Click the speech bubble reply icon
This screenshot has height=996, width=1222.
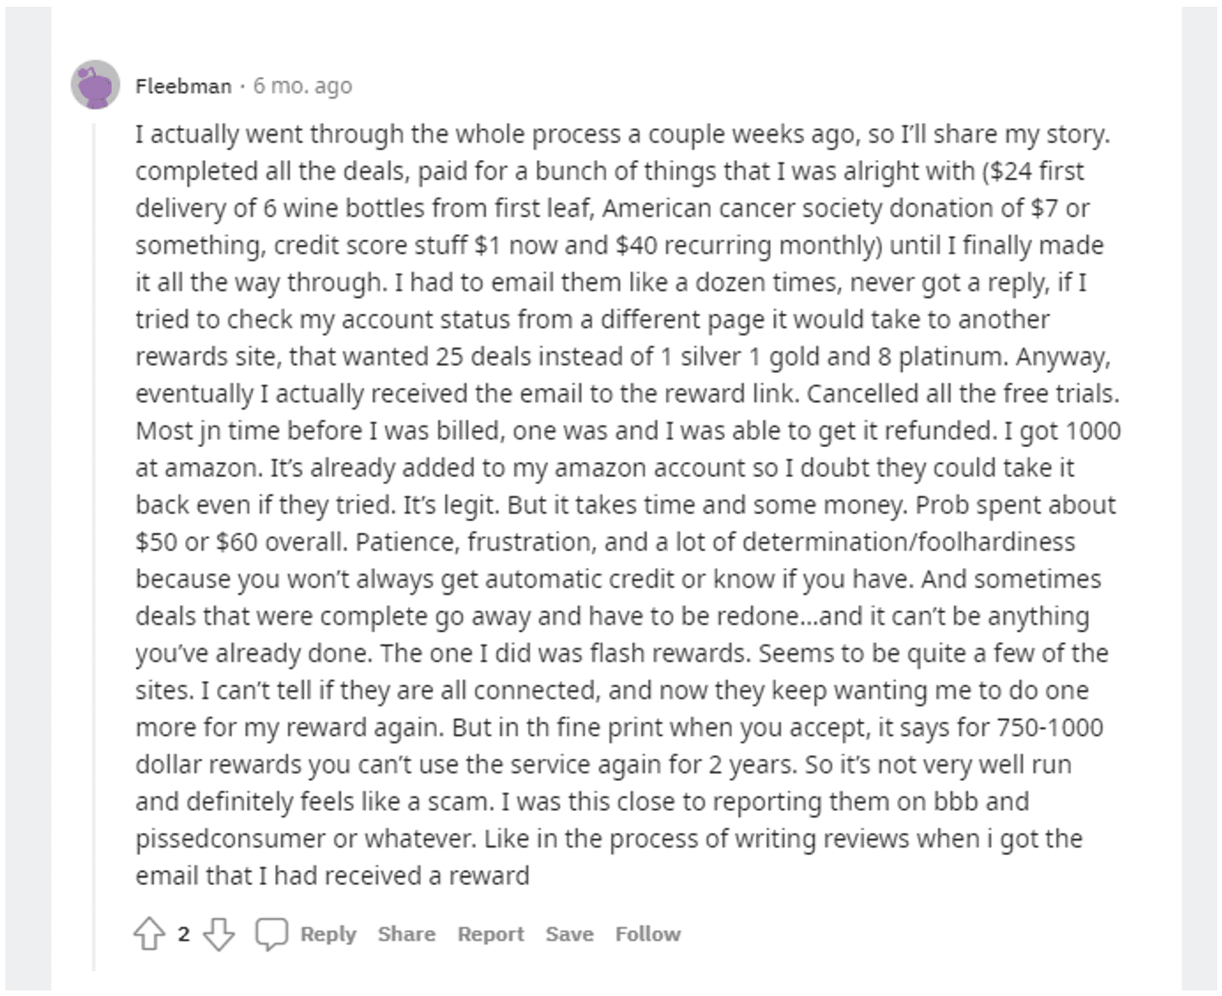(271, 934)
